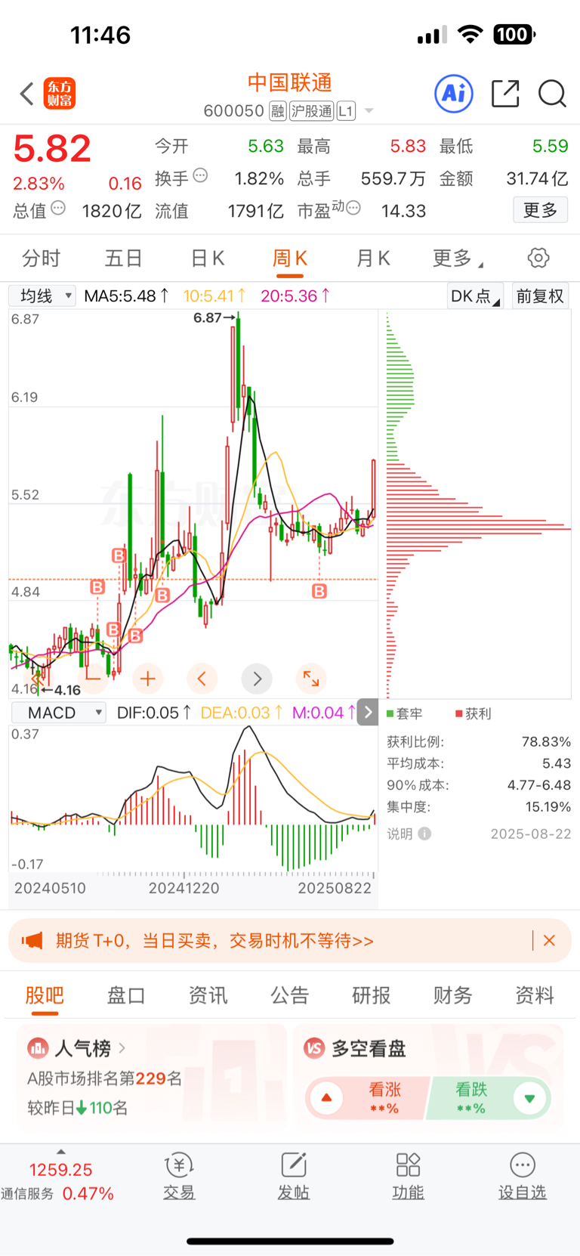Tap the 90%成本 4.77-6.48 value
Viewport: 580px width, 1256px height.
pyautogui.click(x=539, y=785)
